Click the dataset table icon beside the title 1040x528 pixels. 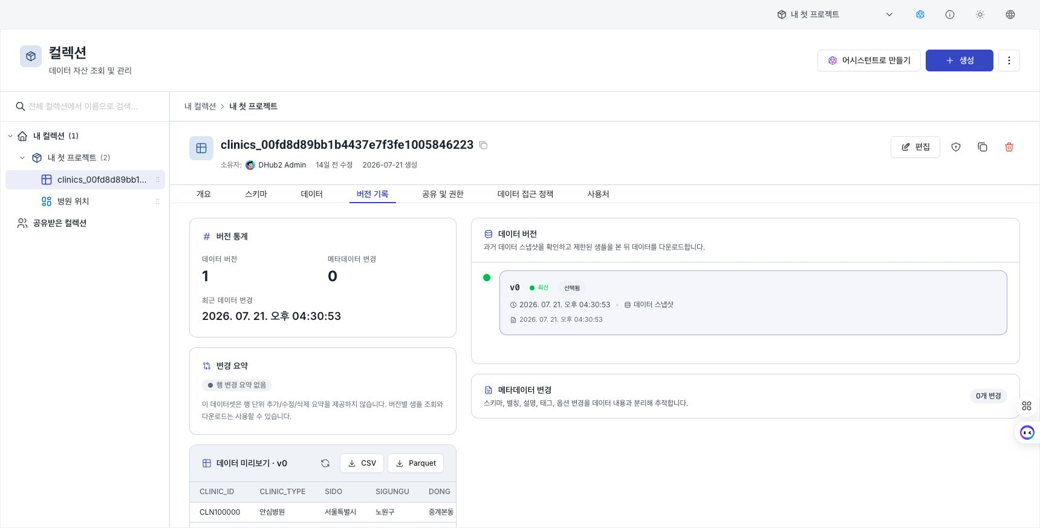coord(201,148)
